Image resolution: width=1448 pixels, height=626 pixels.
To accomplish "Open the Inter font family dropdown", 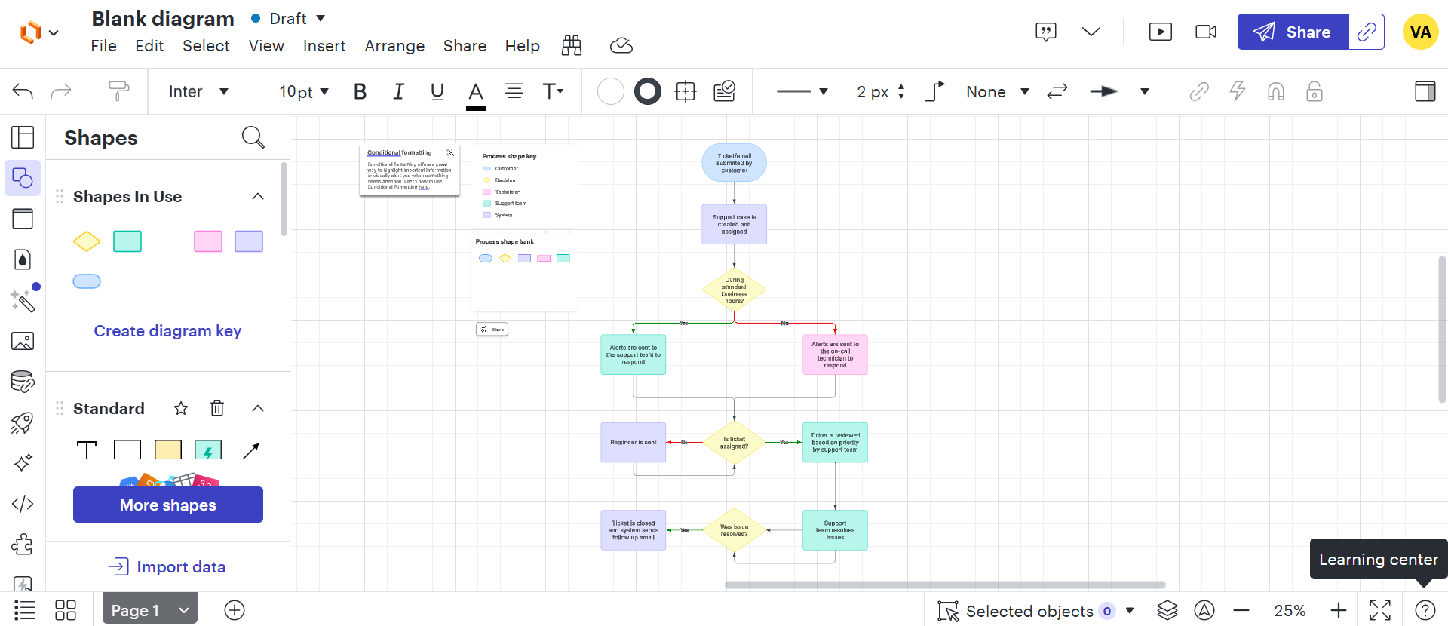I will (198, 92).
